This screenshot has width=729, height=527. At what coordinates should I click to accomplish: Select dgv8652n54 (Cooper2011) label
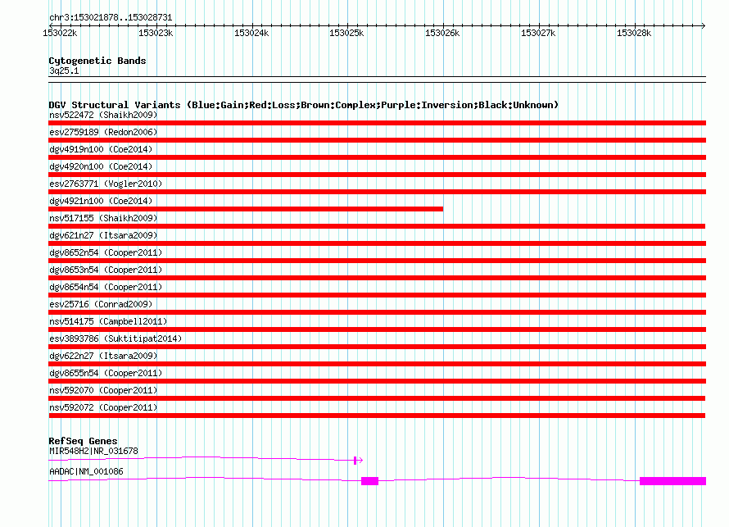(x=106, y=252)
